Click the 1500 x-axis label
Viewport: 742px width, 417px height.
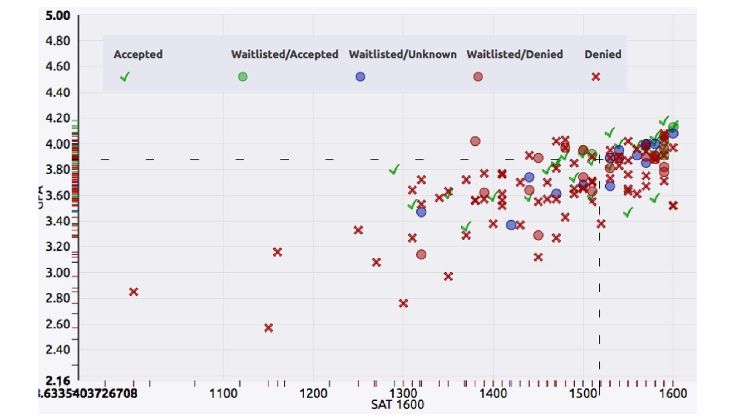pos(583,393)
